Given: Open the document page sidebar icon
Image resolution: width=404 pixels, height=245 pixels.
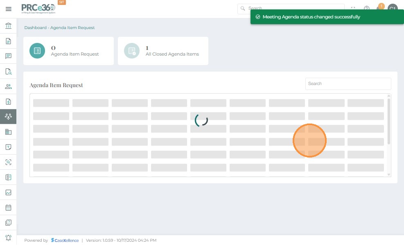Looking at the screenshot, I should point(8,41).
